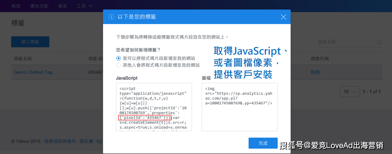Open the 廣告活動 menu item
Image resolution: width=392 pixels, height=154 pixels.
coord(39,6)
